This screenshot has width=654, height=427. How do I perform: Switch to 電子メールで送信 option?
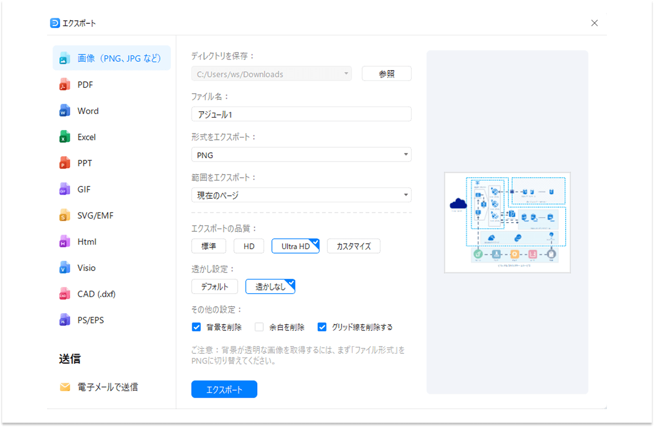point(100,386)
